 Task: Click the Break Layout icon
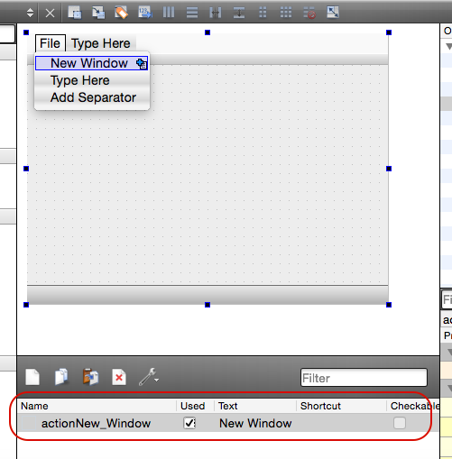click(x=309, y=13)
